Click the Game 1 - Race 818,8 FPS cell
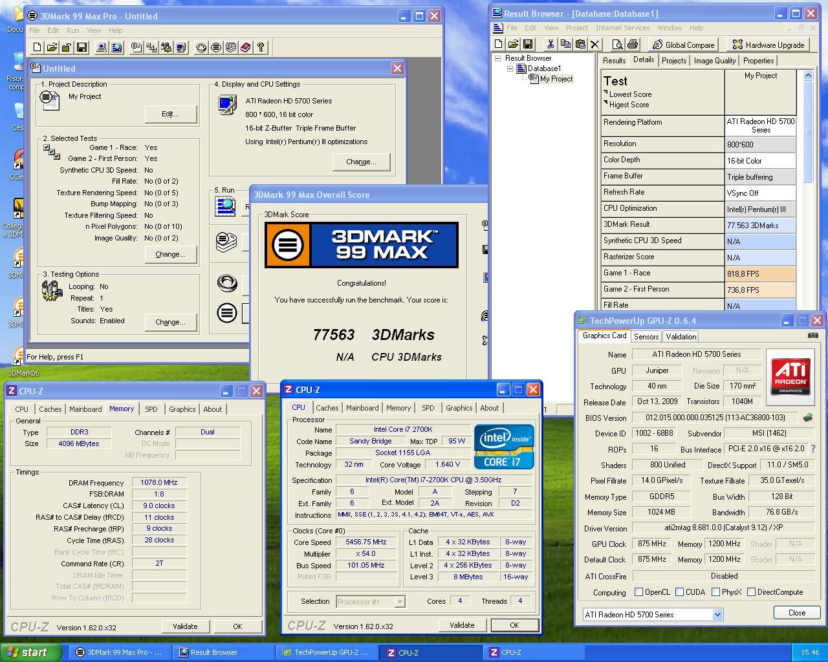This screenshot has height=662, width=828. 760,274
